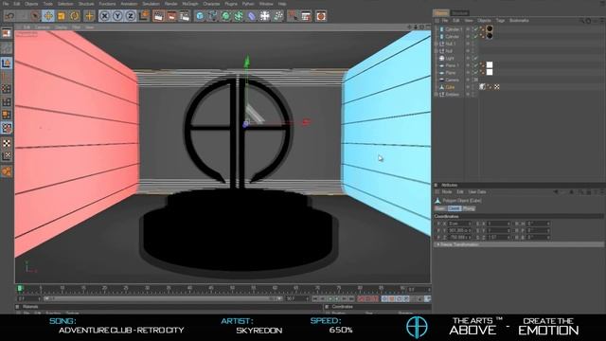The height and width of the screenshot is (341, 606).
Task: Switch to the Phong tab in Attributes
Action: [x=469, y=208]
